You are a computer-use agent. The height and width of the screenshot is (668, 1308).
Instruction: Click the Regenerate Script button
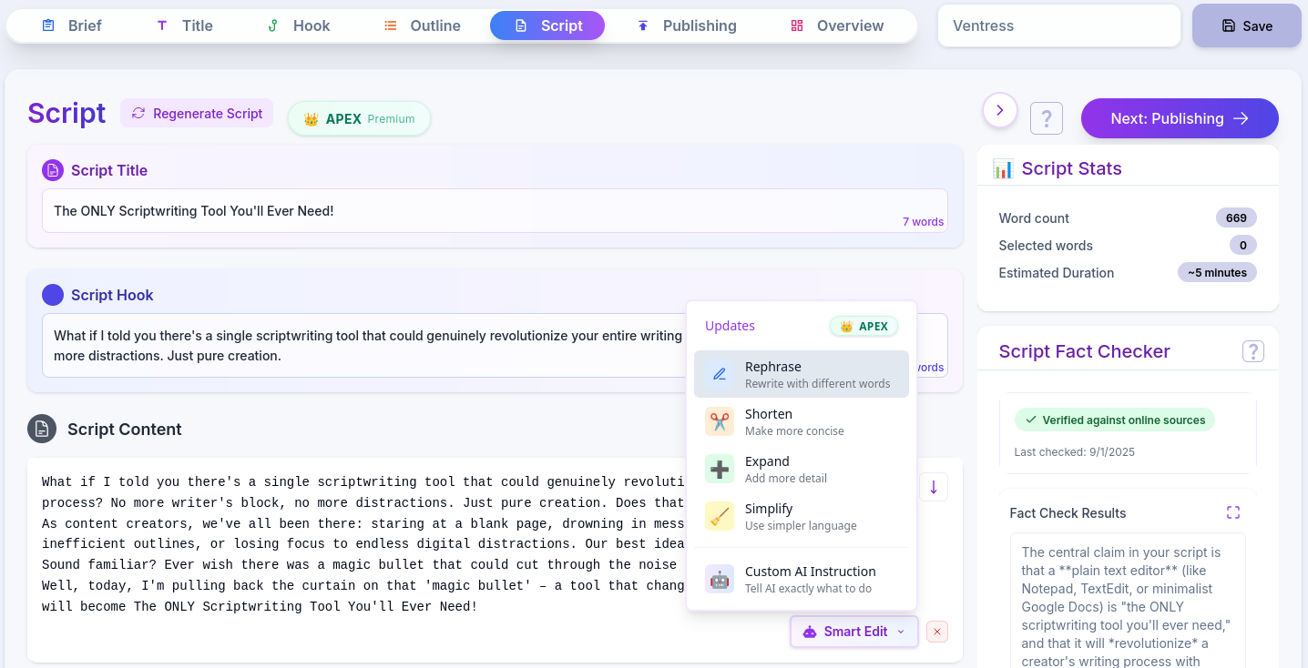coord(197,114)
